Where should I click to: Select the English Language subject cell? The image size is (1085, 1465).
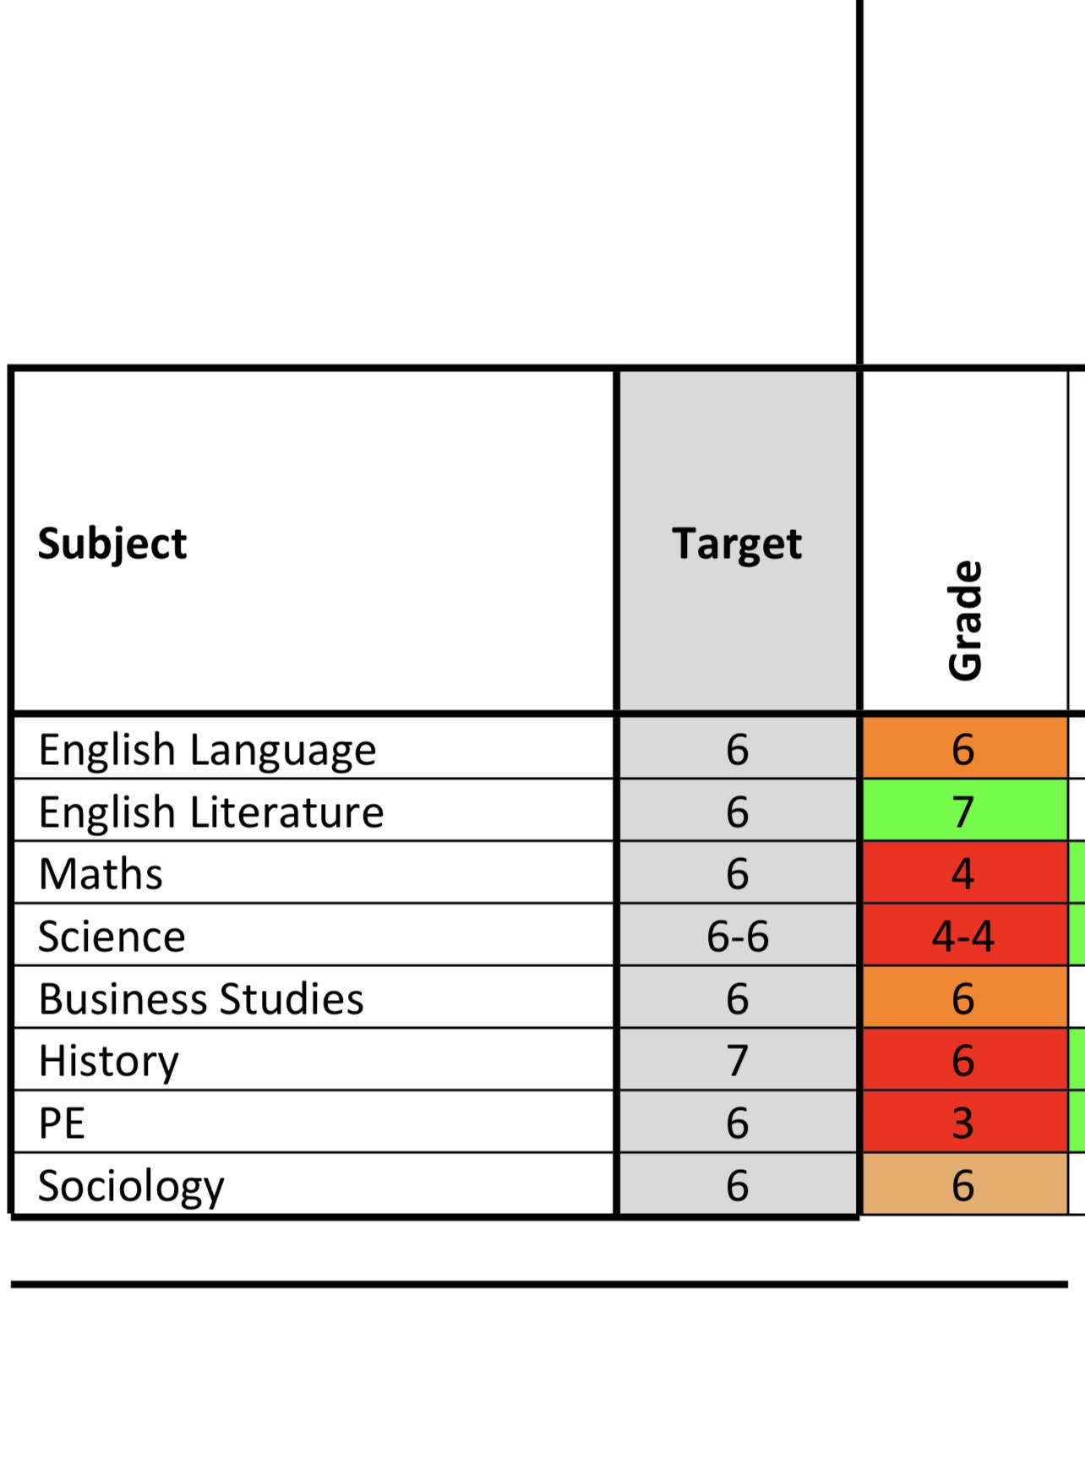(x=314, y=749)
